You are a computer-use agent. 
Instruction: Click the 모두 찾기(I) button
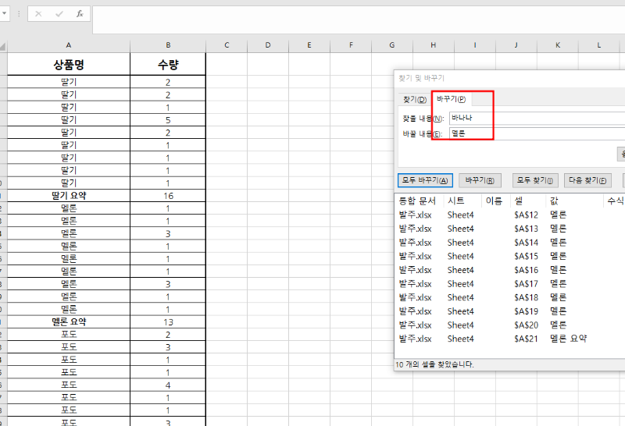535,180
